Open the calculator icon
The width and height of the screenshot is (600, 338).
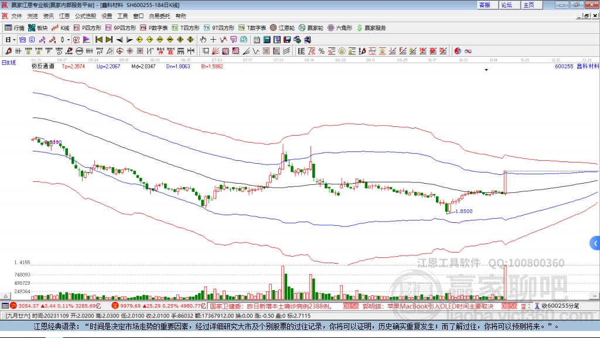[x=267, y=40]
